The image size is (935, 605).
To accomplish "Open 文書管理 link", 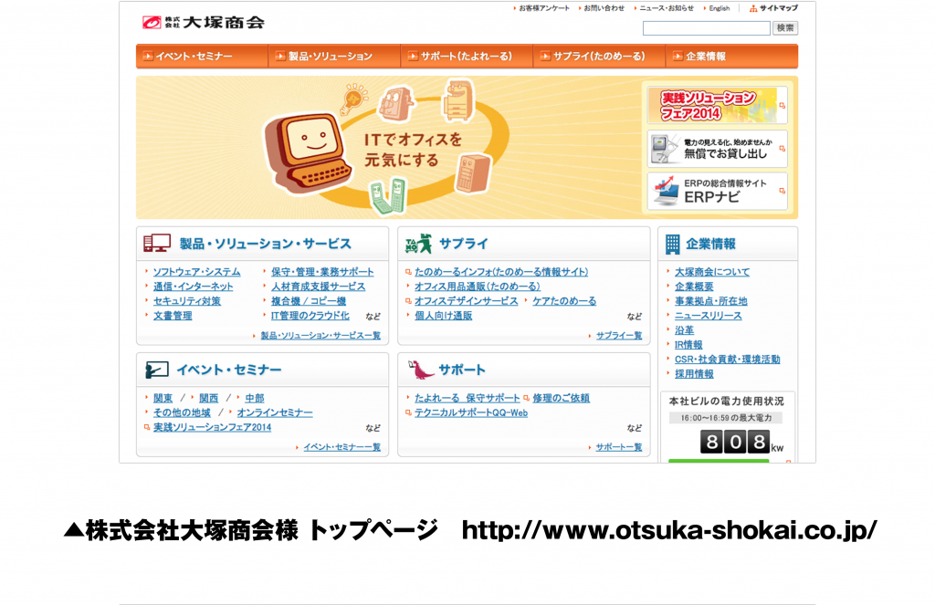I will point(173,316).
